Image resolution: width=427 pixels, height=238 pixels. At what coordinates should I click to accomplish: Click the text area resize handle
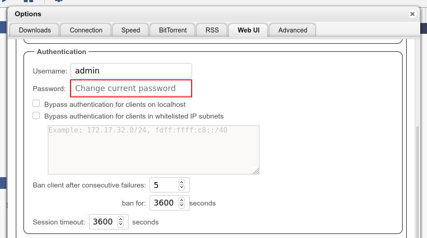pos(256,171)
